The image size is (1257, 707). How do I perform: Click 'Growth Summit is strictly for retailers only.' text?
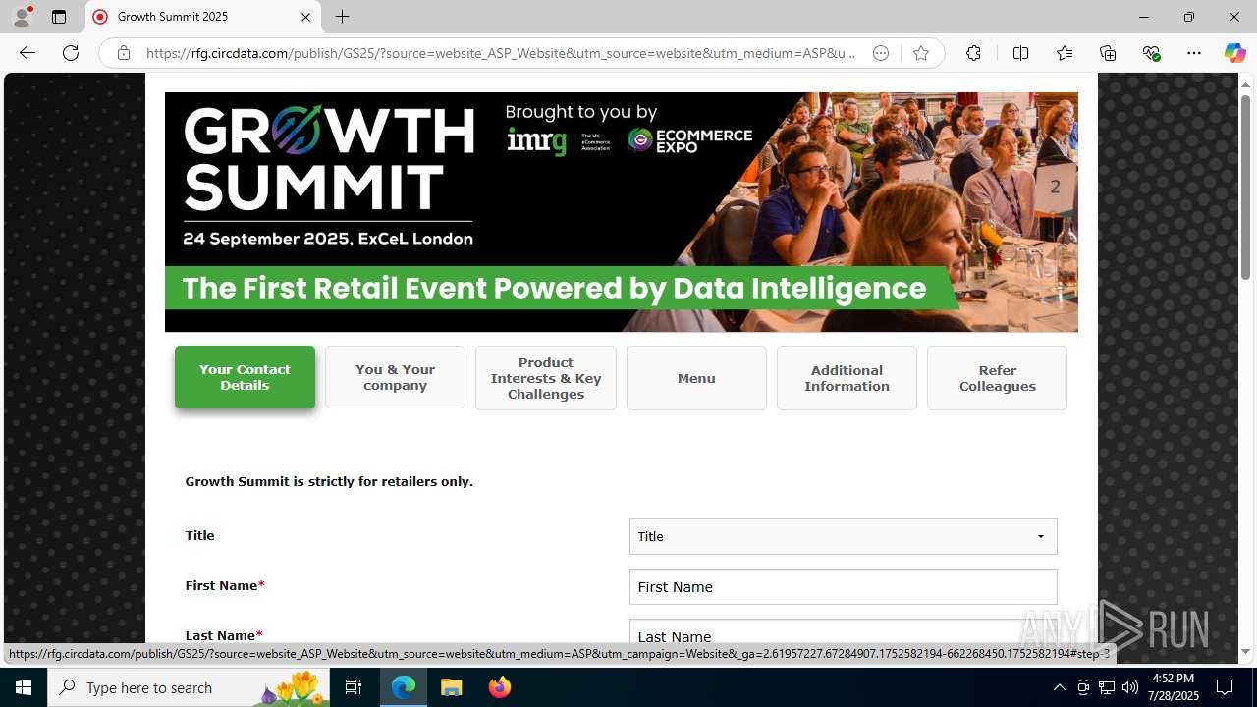pos(329,481)
